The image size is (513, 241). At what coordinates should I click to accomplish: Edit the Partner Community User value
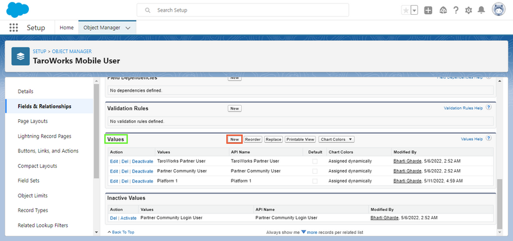114,171
